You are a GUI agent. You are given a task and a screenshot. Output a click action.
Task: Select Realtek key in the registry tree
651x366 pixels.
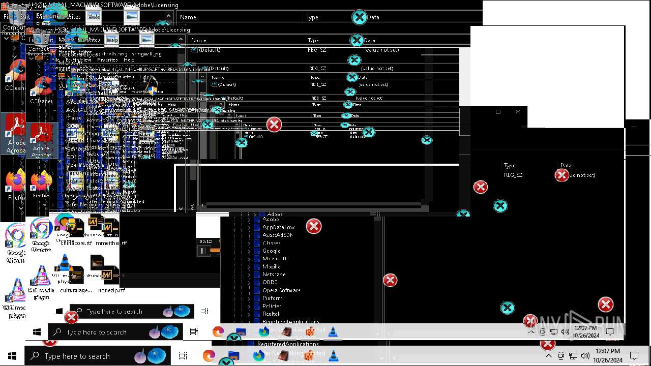tap(272, 314)
